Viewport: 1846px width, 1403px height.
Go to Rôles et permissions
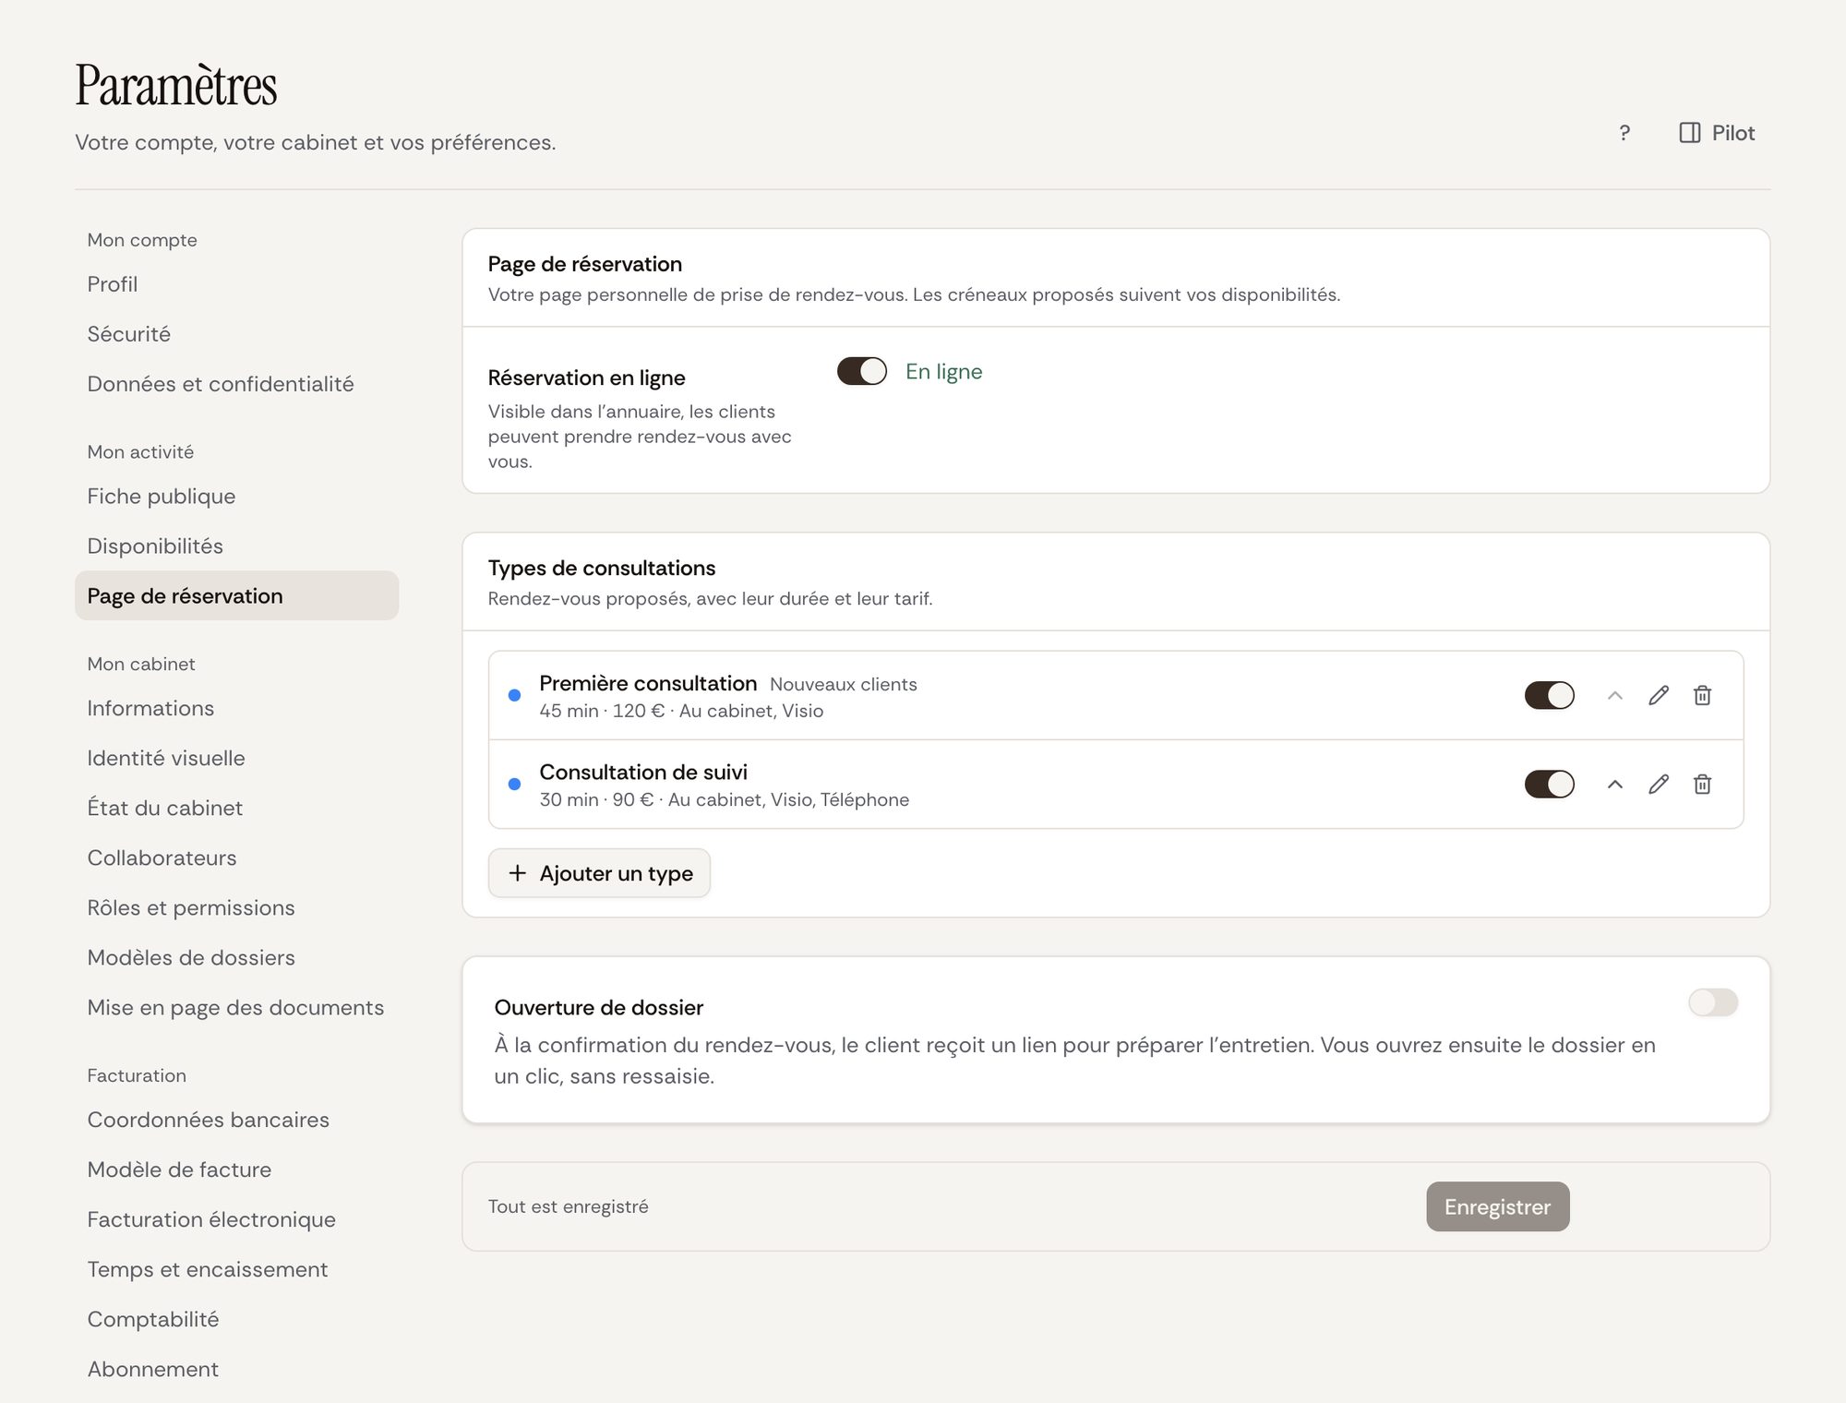pos(237,908)
